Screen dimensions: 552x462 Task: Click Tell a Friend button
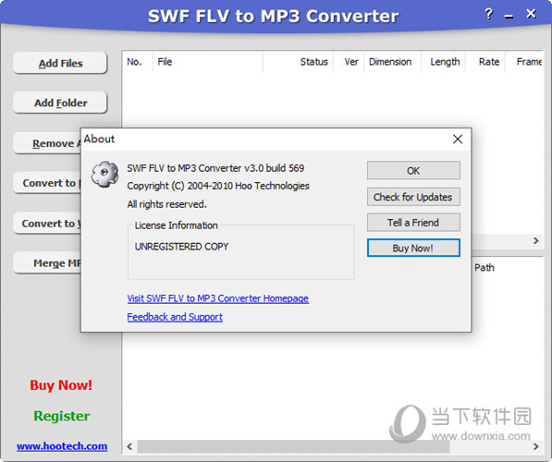coord(413,223)
